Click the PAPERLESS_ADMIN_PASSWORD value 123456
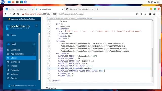162x91 pixels. pyautogui.click(x=89, y=66)
